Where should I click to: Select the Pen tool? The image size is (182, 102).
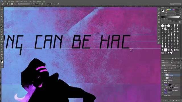(x=2, y=44)
